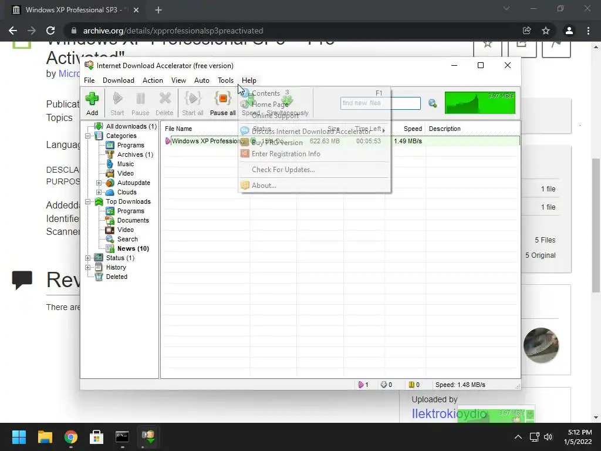Viewport: 601px width, 451px height.
Task: Click the Ilektrokioydio uploader link on webpage
Action: click(449, 414)
